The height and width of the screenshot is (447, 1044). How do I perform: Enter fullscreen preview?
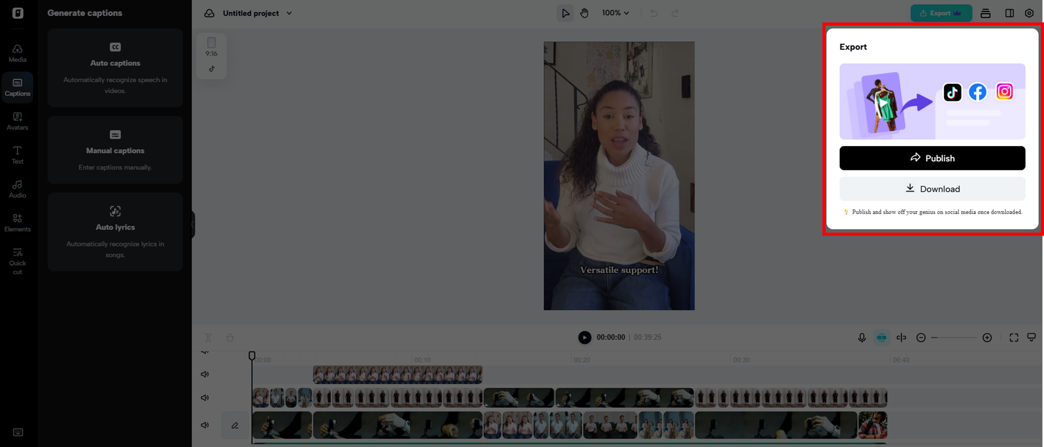[1013, 337]
